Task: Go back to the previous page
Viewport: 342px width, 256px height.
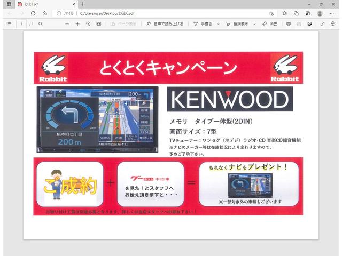Action: [x=10, y=13]
